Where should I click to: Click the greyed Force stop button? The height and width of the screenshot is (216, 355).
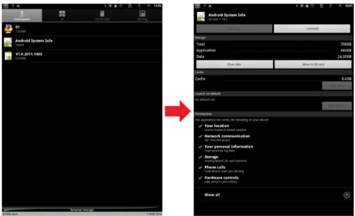pos(234,29)
